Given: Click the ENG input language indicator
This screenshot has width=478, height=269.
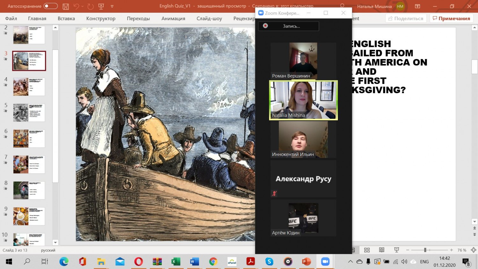Looking at the screenshot, I should tap(424, 262).
